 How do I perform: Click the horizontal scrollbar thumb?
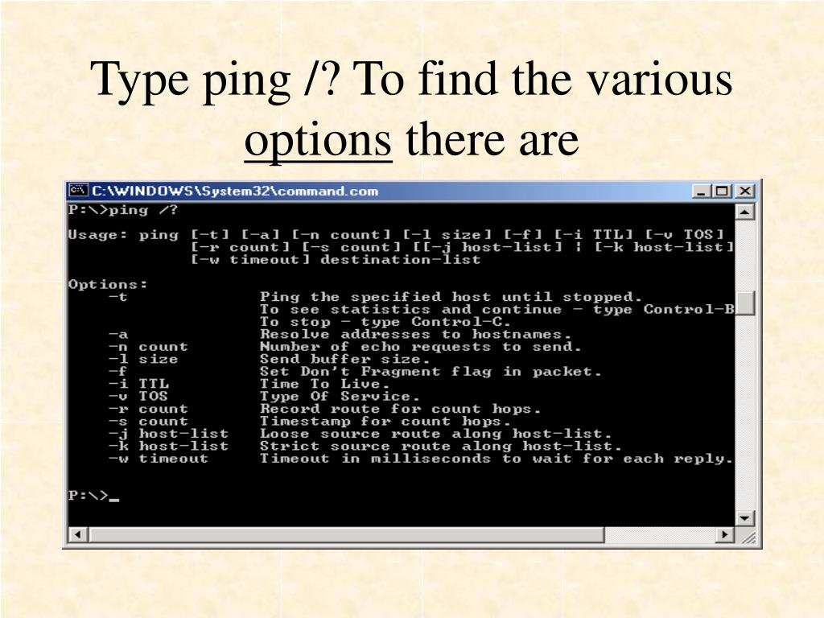(346, 535)
